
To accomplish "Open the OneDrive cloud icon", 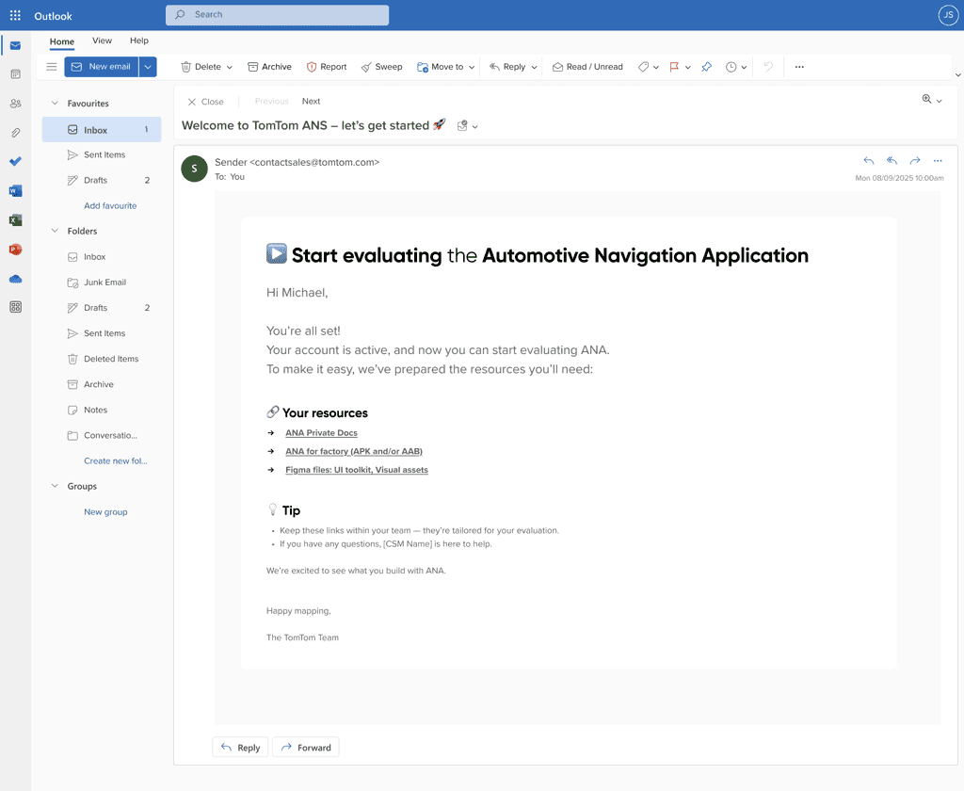I will 15,279.
